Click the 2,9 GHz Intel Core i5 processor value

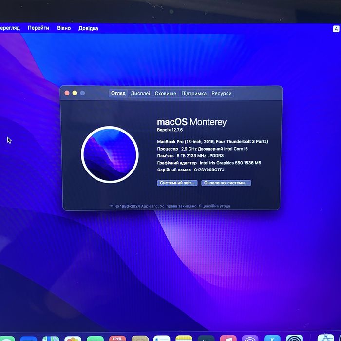[214, 149]
